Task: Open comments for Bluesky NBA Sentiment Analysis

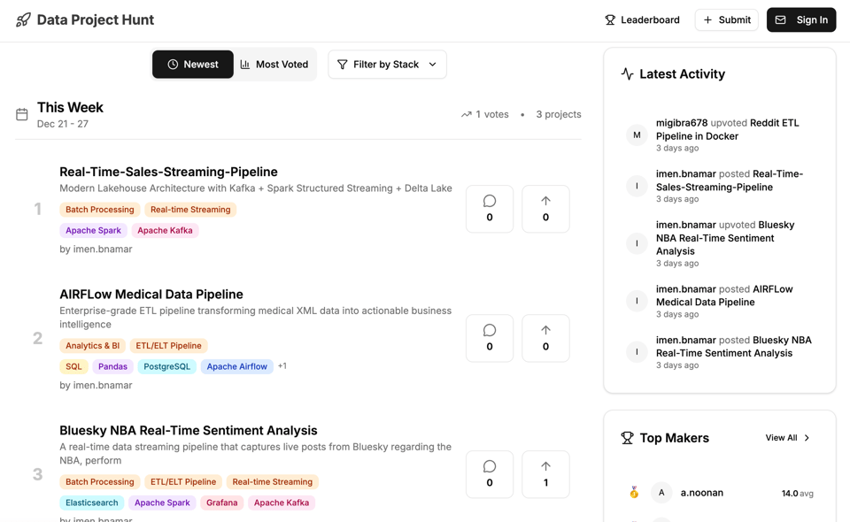Action: click(490, 474)
